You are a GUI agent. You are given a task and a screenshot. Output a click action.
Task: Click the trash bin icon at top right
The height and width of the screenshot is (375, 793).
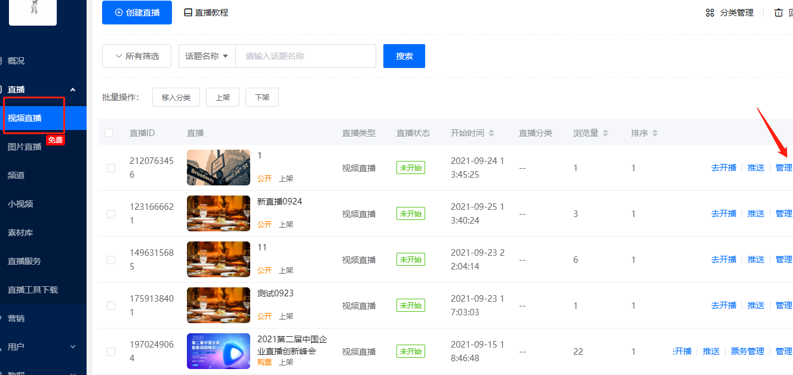[x=779, y=13]
